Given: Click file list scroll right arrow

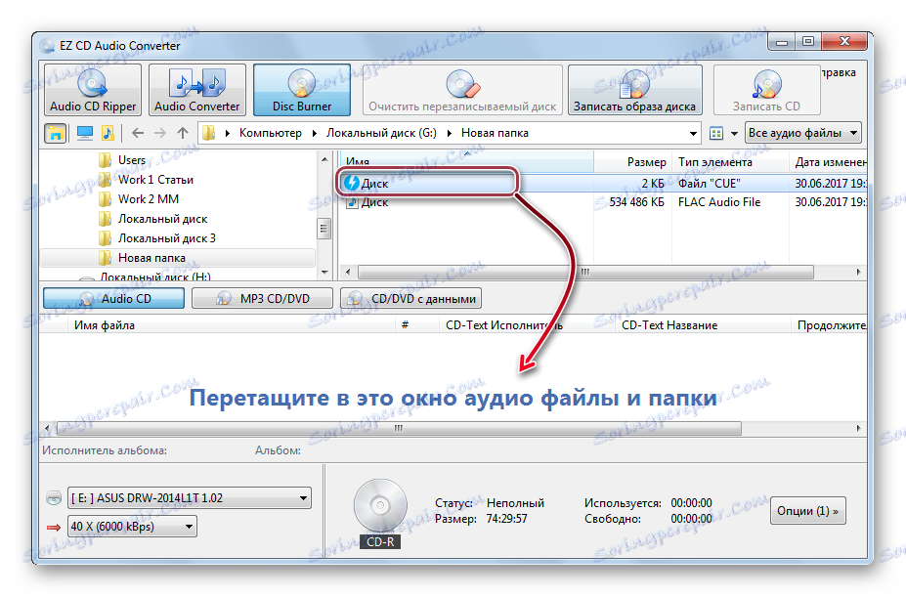Looking at the screenshot, I should pos(859,272).
